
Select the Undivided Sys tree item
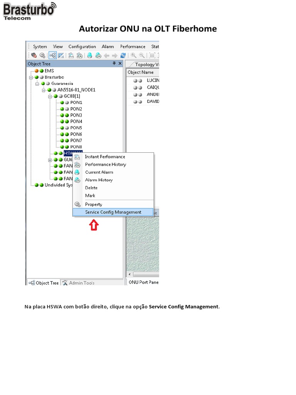pyautogui.click(x=59, y=185)
